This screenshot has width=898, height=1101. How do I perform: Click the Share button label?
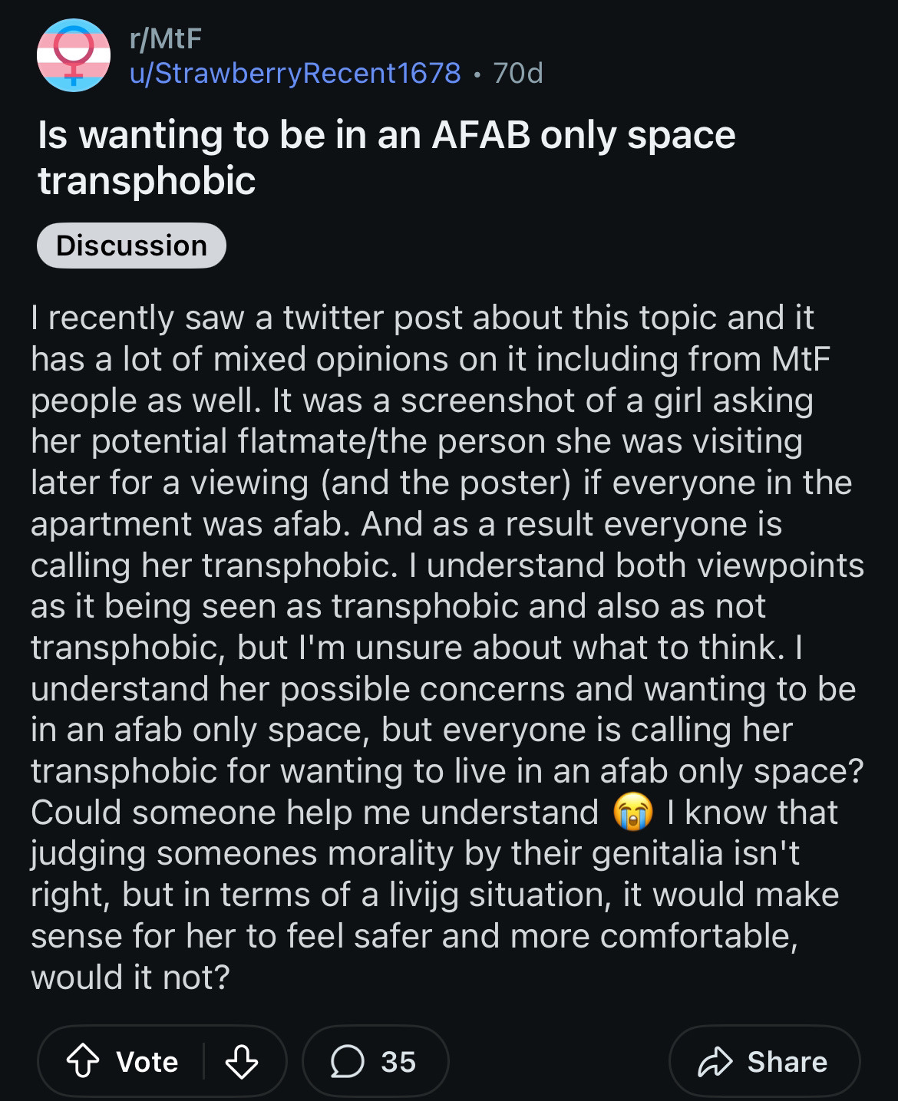point(787,1062)
